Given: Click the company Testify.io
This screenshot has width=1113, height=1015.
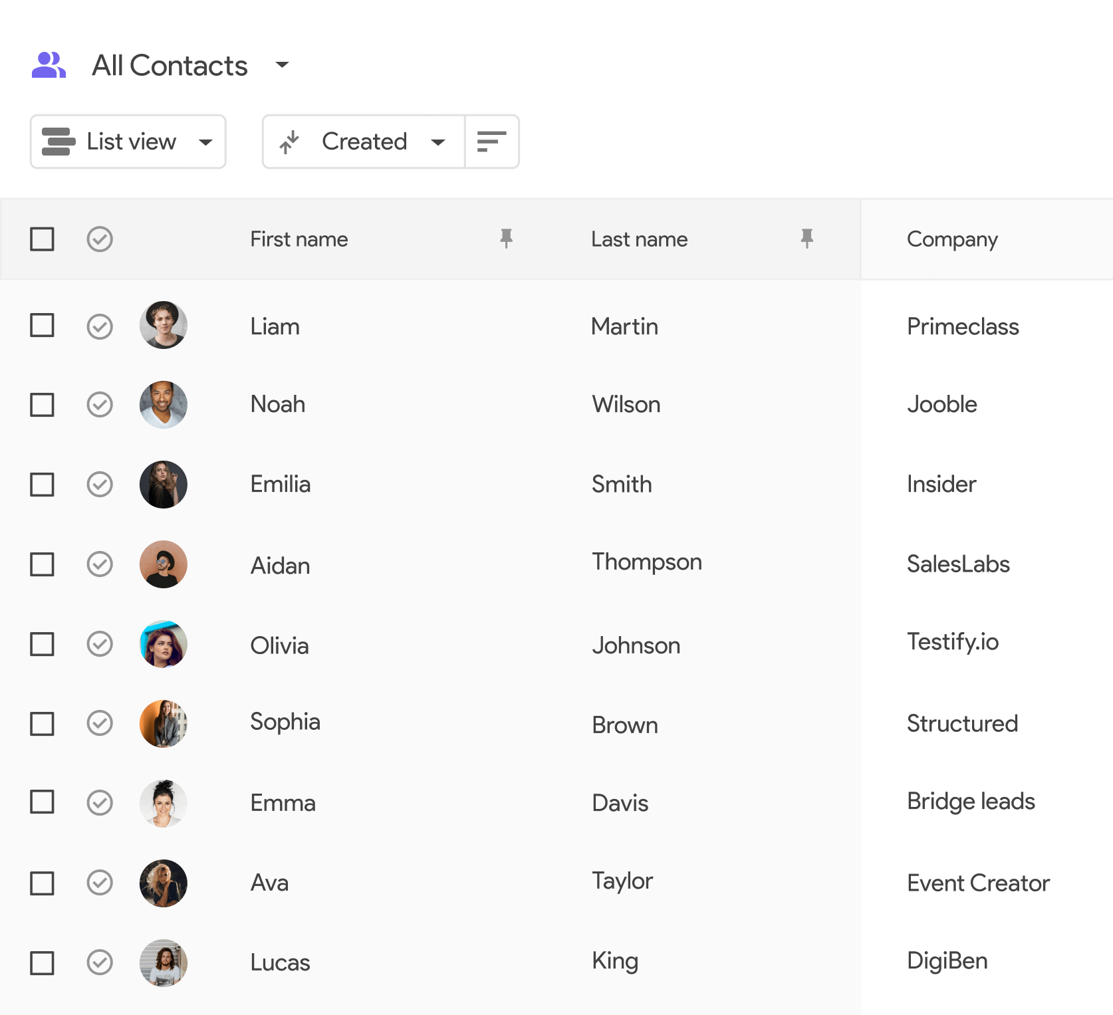Looking at the screenshot, I should [x=953, y=642].
